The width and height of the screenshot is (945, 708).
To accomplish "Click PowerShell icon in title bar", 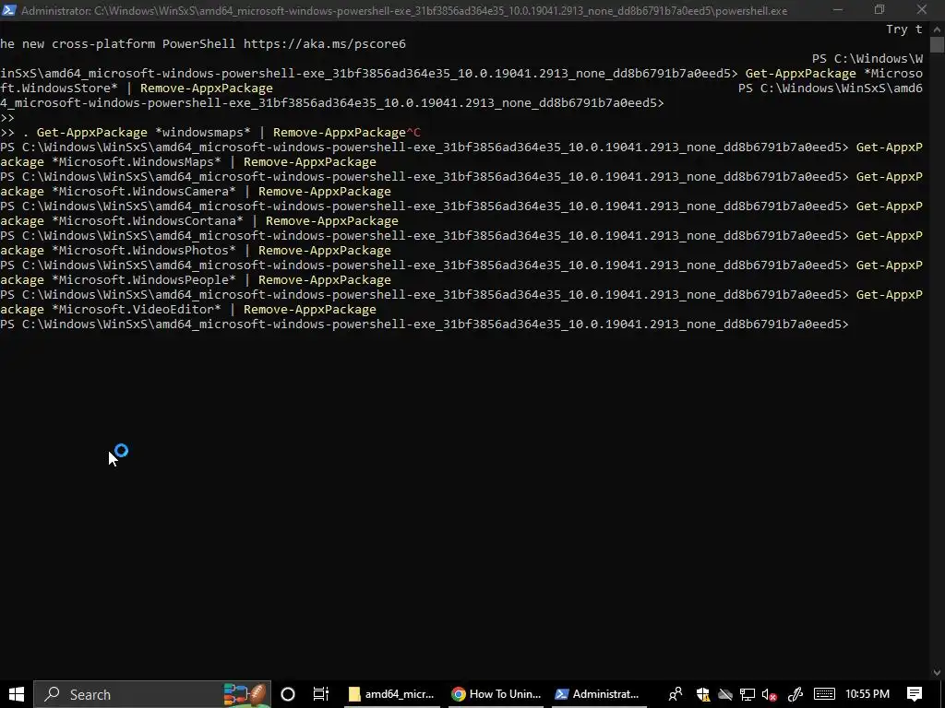I will [8, 9].
